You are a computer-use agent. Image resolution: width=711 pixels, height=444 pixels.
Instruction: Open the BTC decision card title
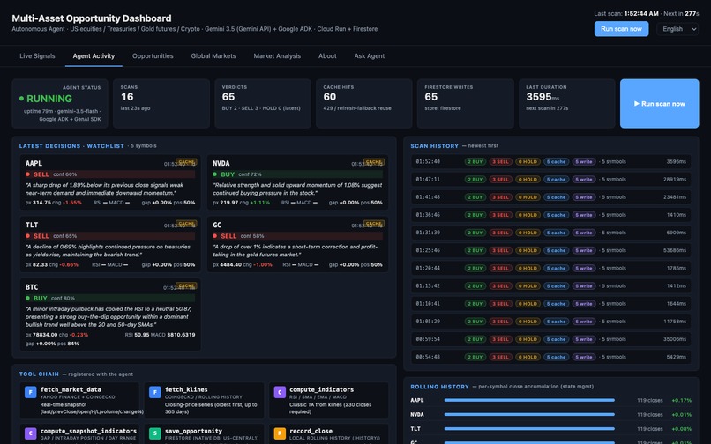pos(32,287)
